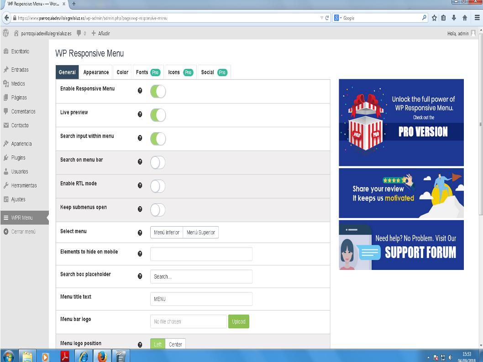Enable Search on menu bar switch

point(157,162)
